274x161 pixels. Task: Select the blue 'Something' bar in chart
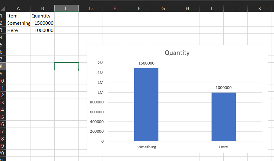146,105
